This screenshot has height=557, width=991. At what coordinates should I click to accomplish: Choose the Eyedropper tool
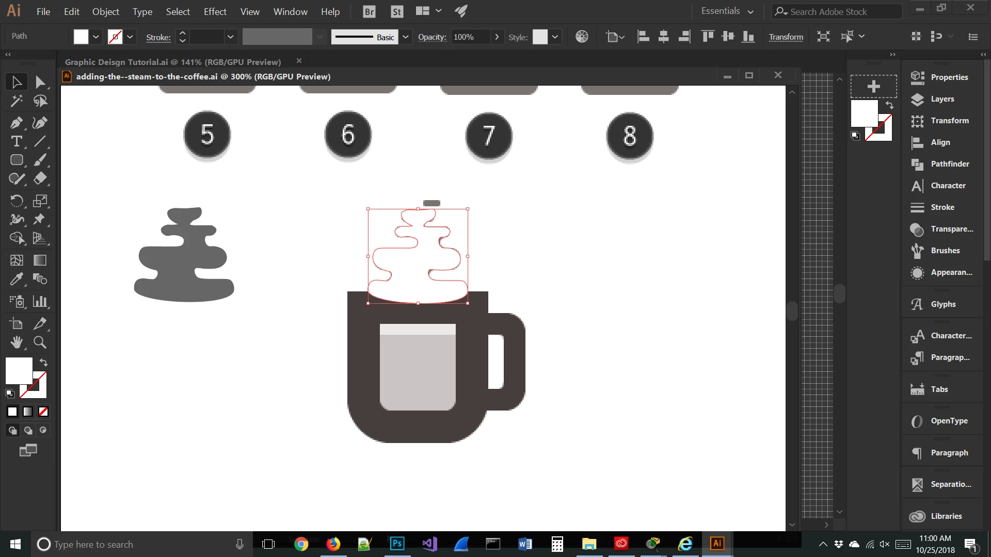coord(16,279)
